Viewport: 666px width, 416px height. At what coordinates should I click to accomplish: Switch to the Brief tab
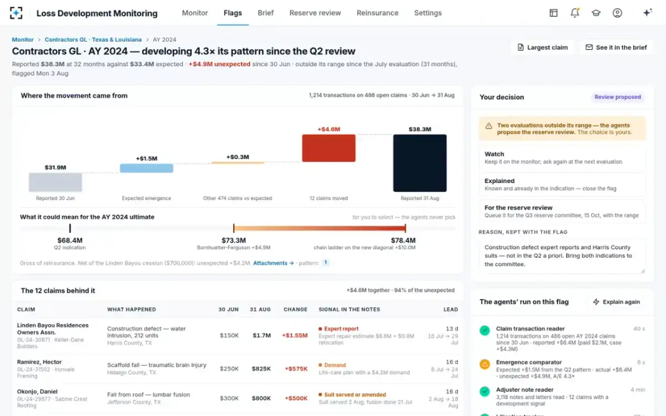[x=265, y=13]
